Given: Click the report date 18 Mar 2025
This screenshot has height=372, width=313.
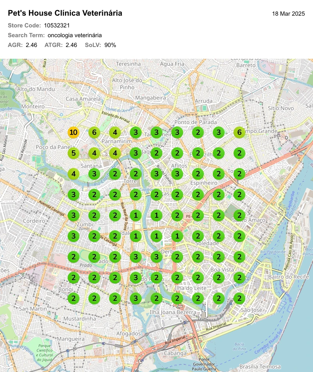Looking at the screenshot, I should tap(288, 14).
